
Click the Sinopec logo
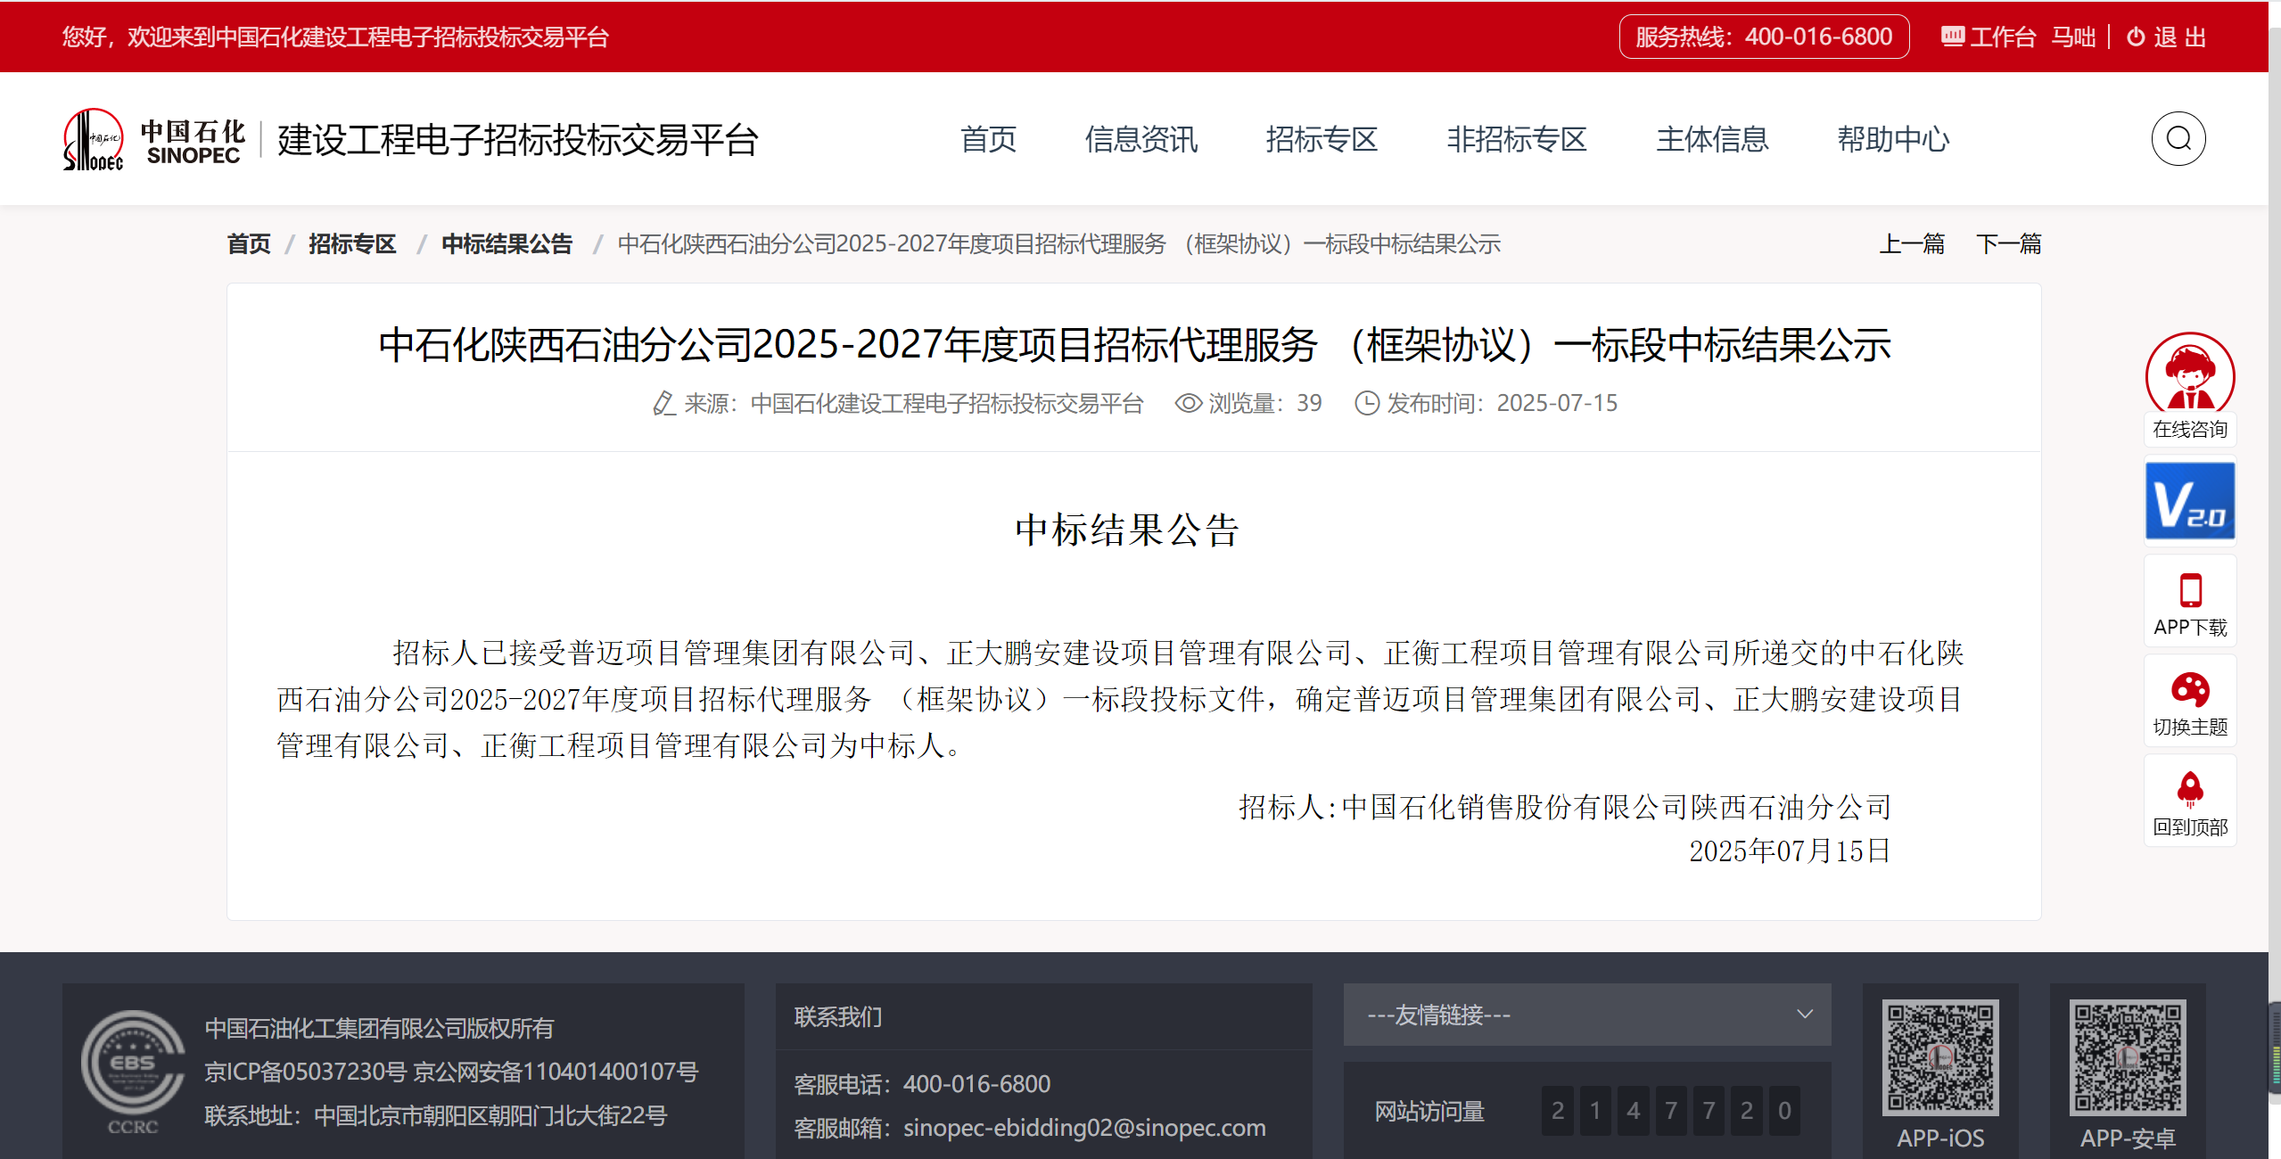point(93,140)
